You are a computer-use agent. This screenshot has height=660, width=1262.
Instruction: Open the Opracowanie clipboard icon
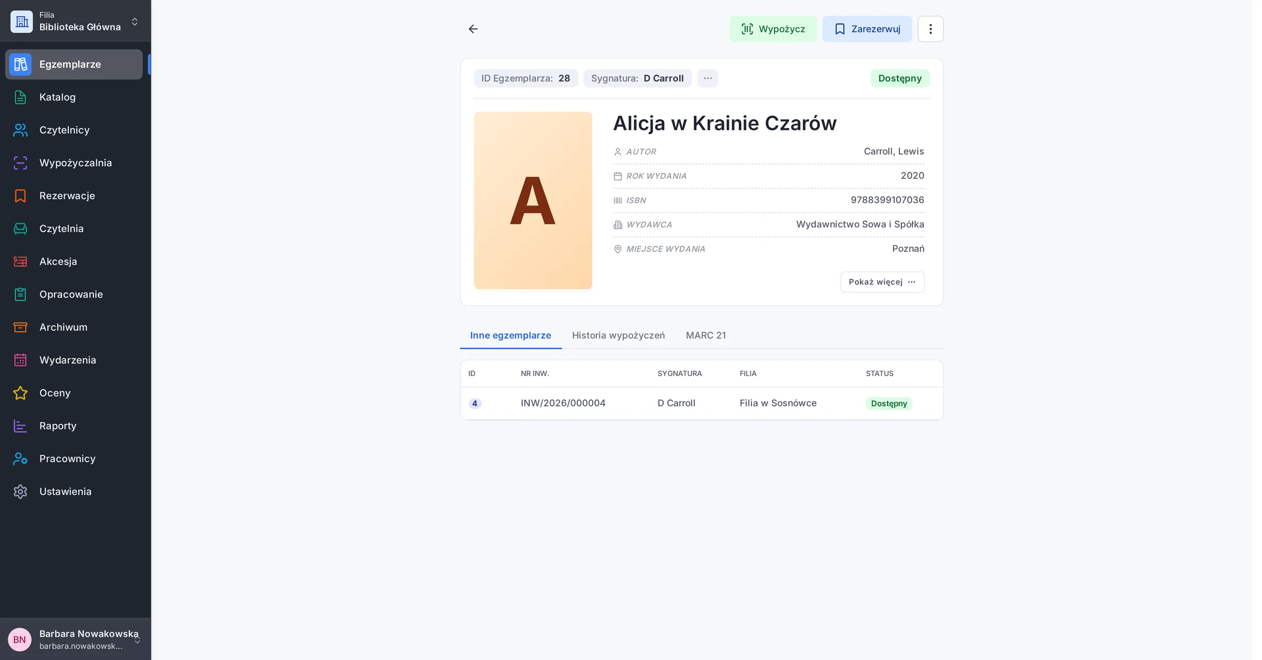pyautogui.click(x=20, y=295)
